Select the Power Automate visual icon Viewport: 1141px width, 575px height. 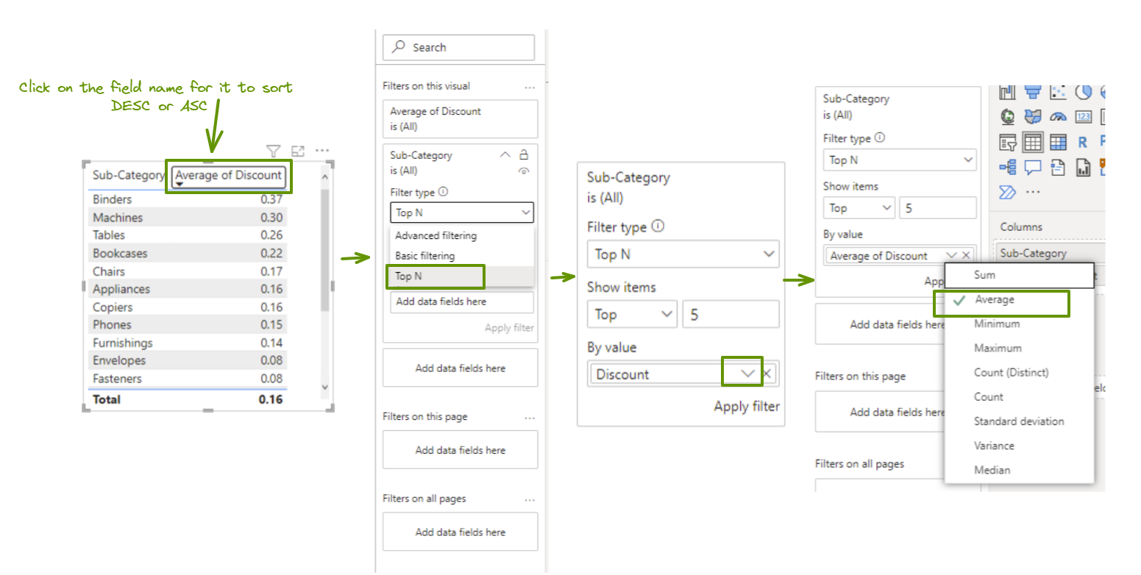[x=1006, y=193]
